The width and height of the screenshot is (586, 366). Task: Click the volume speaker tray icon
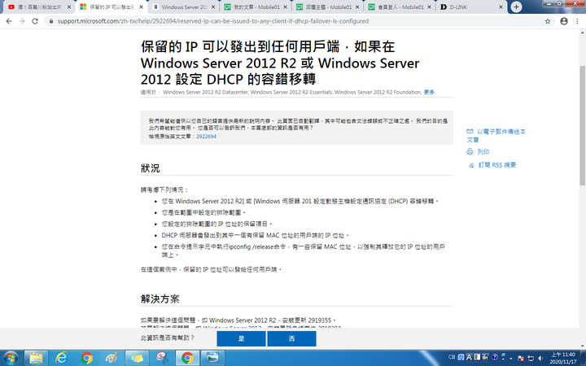[540, 359]
